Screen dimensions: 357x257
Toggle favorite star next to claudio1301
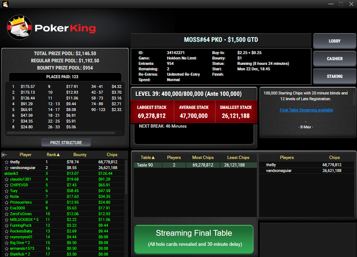7,179
